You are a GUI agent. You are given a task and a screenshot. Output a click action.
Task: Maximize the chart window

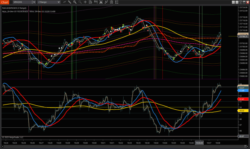(244, 2)
